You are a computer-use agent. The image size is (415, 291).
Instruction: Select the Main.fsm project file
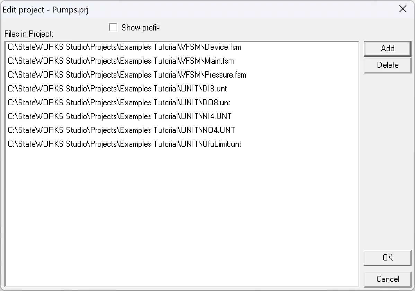pyautogui.click(x=121, y=61)
